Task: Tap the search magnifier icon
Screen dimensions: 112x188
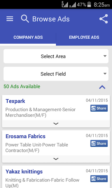Action: (25, 19)
